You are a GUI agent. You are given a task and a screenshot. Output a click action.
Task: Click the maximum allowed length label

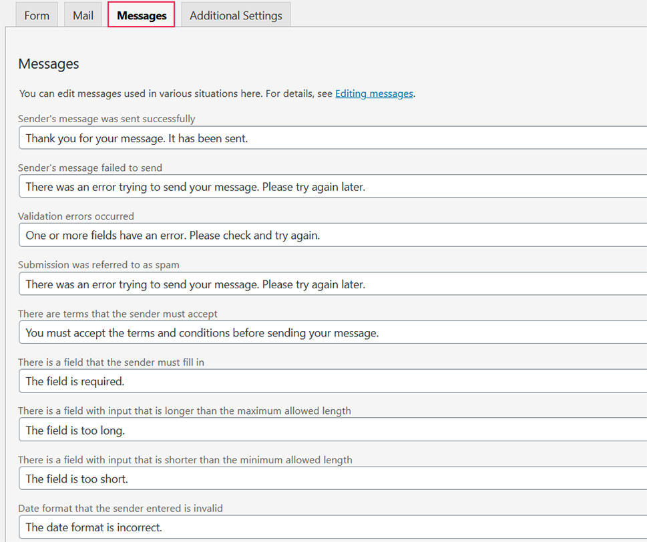[184, 411]
